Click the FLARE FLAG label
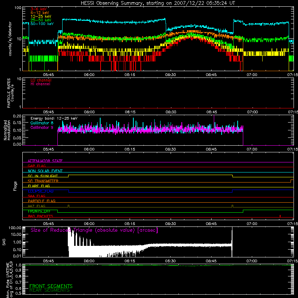Viewport: 298px width, 298px height. [x=39, y=186]
